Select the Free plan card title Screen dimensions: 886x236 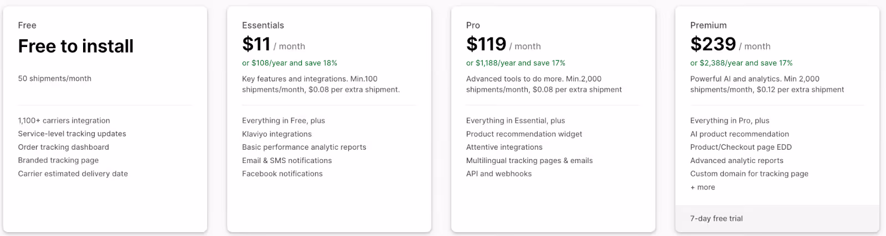(x=27, y=25)
